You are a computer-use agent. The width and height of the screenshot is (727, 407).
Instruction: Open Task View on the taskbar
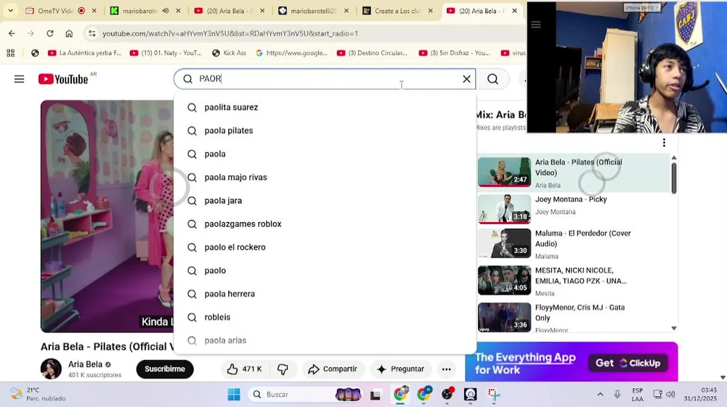[375, 395]
